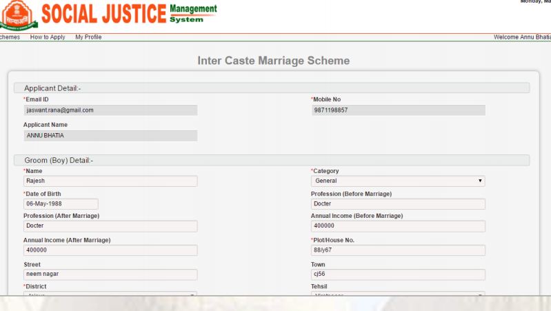Click the Profession (After Marriage) field
The image size is (551, 311).
point(110,226)
